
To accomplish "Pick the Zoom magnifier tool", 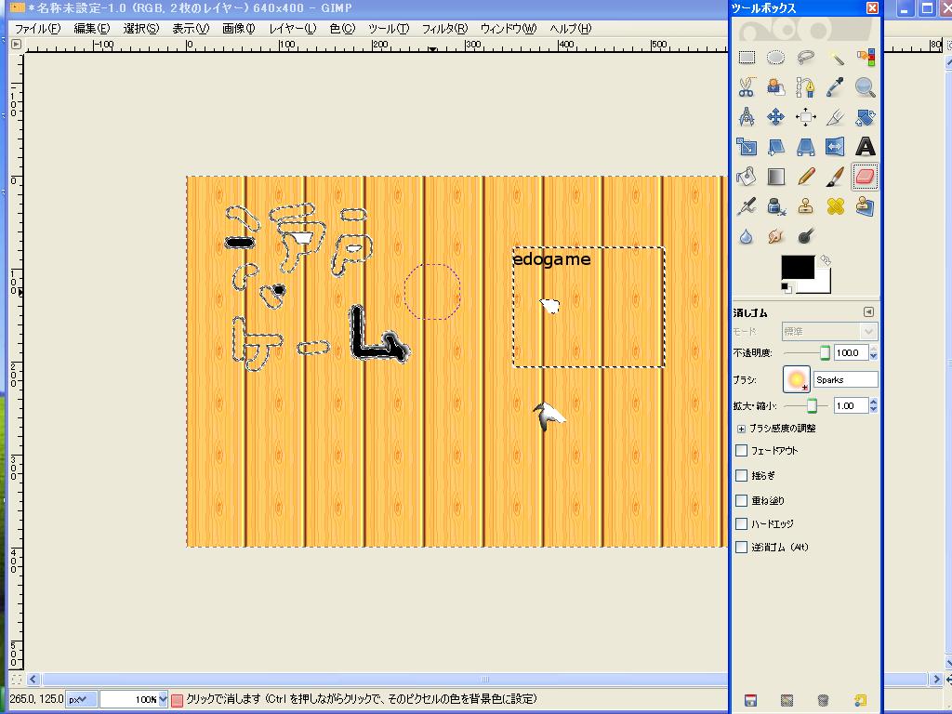I will click(865, 87).
